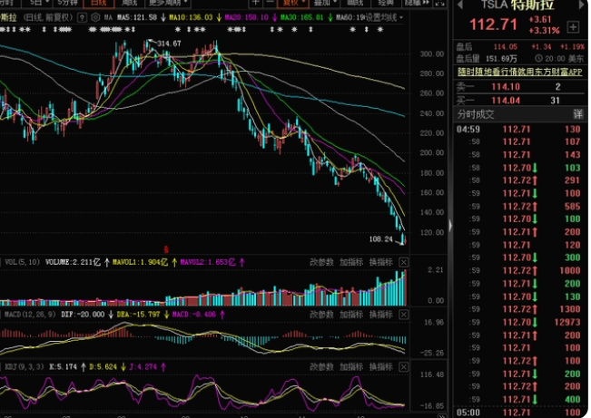Click 卖一 ask price 114.10
The image size is (591, 418).
506,87
